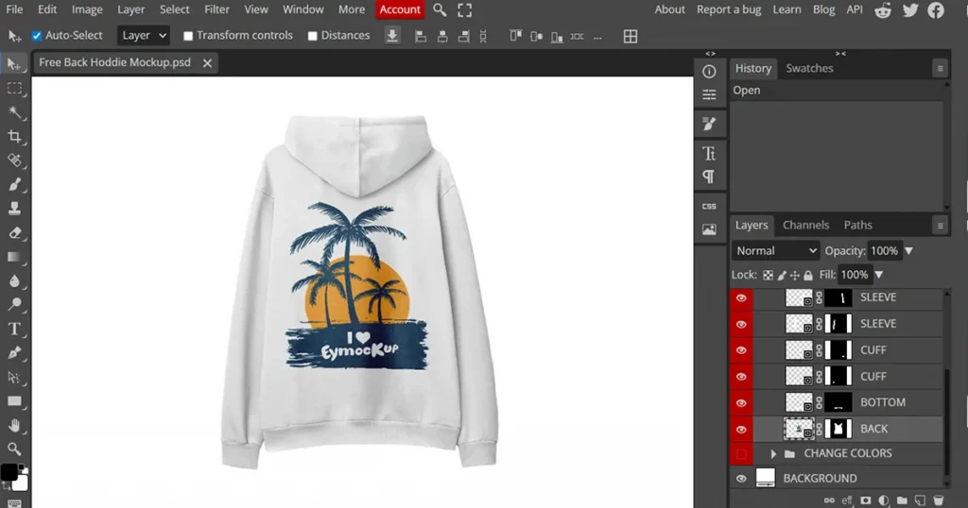Open the Blog link
This screenshot has height=508, width=968.
[x=823, y=9]
